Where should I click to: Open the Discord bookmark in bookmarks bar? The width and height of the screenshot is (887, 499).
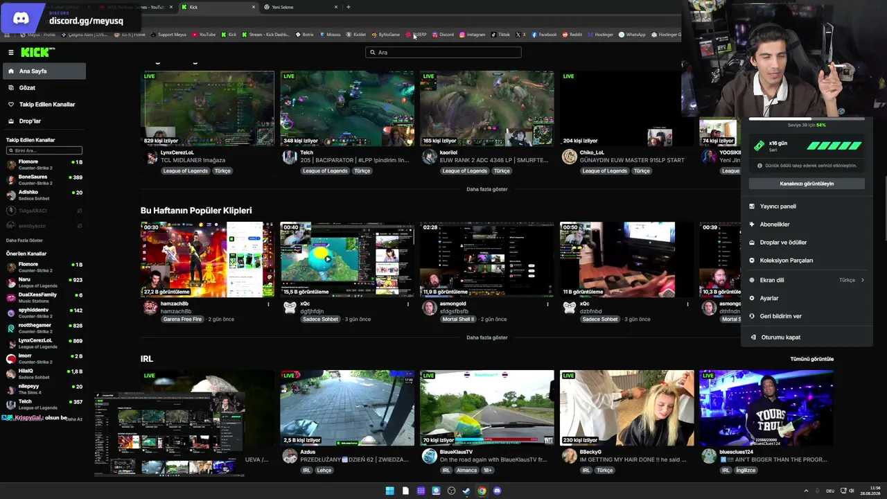coord(443,35)
